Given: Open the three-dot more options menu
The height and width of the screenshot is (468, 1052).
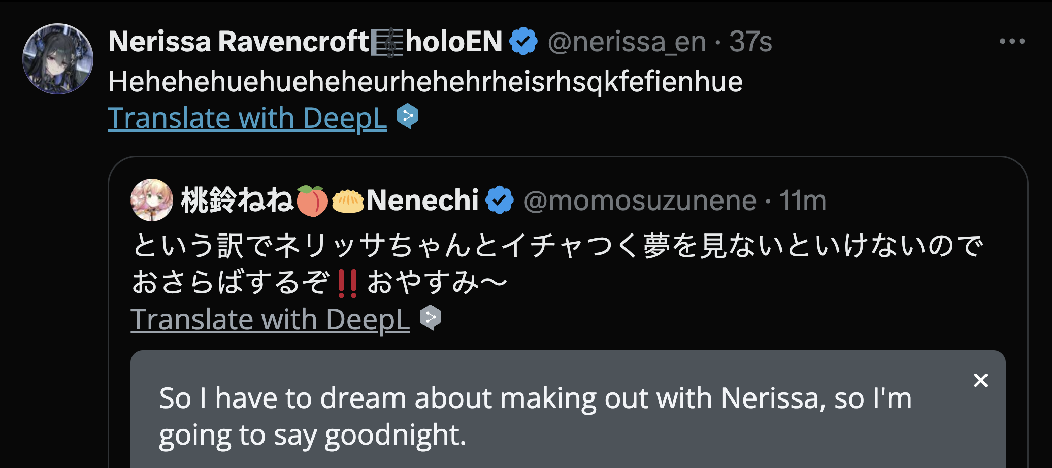Looking at the screenshot, I should 1011,41.
